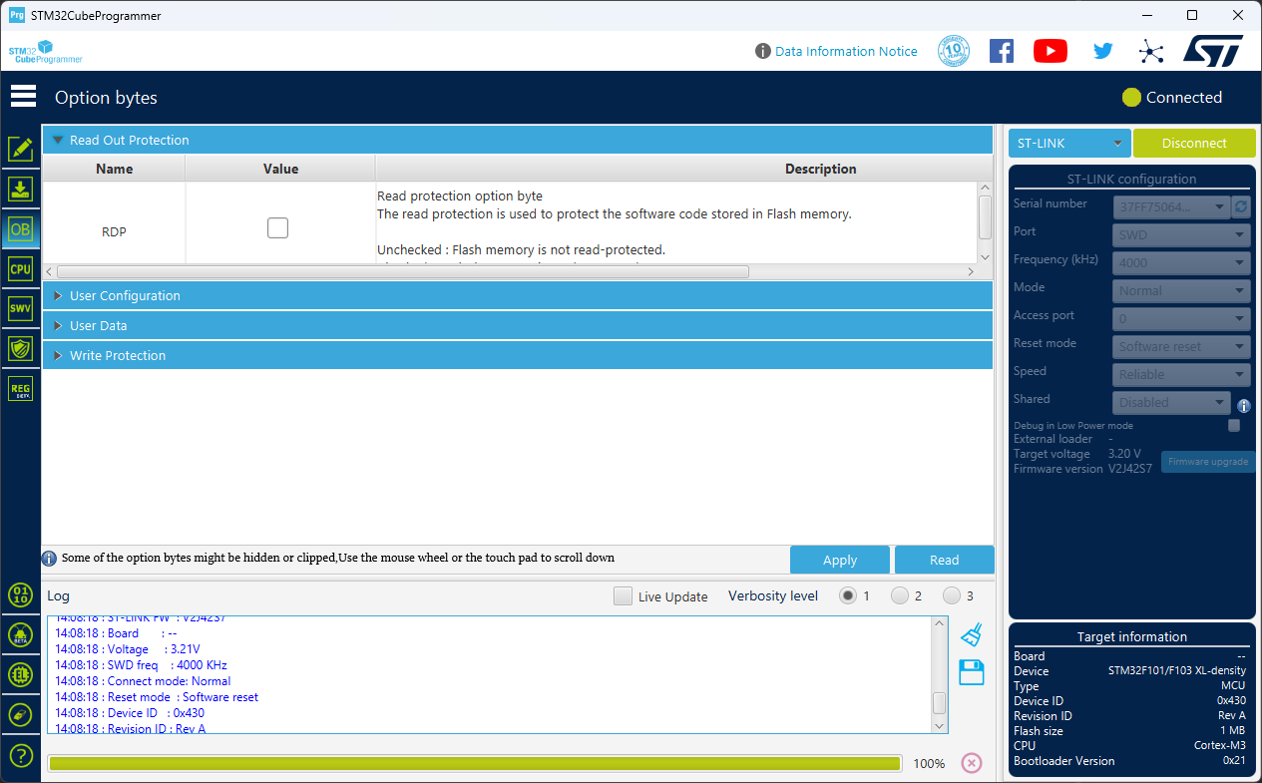Expand the User Configuration section
The width and height of the screenshot is (1262, 783).
click(518, 296)
